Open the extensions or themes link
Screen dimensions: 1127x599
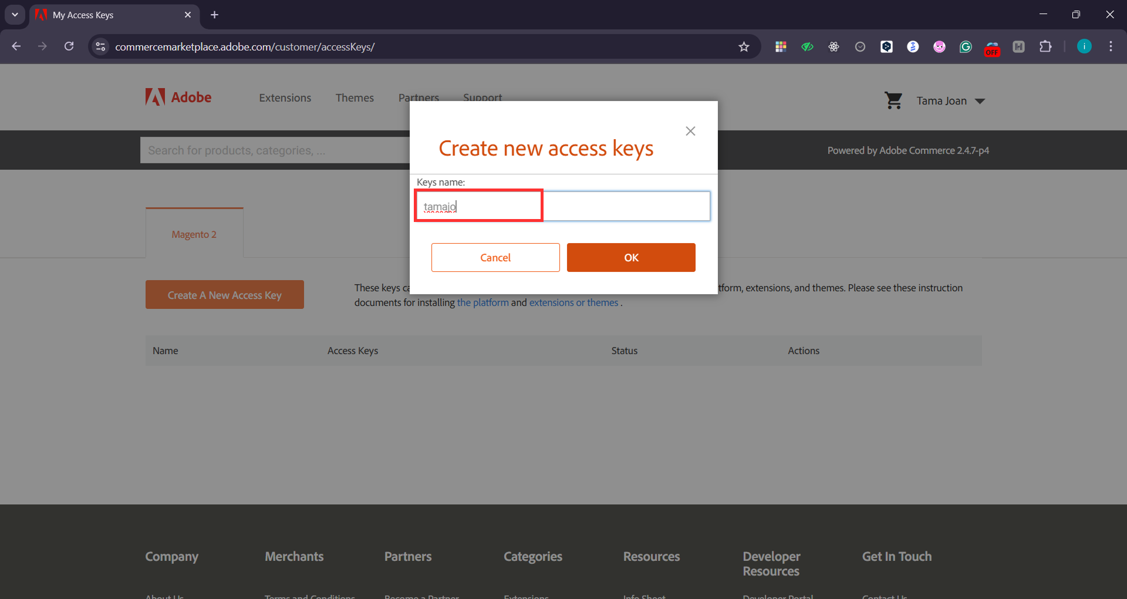click(x=573, y=302)
